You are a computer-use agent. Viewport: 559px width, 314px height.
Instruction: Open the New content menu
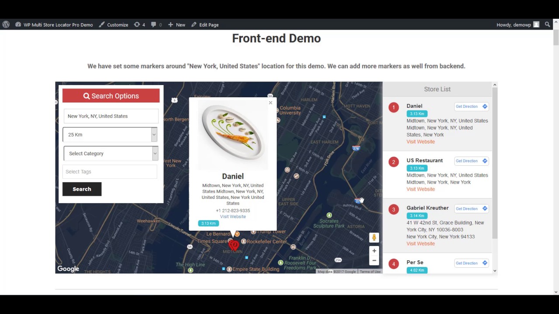[176, 25]
